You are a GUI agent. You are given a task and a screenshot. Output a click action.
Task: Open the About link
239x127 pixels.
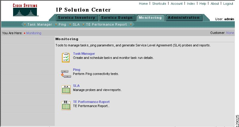pos(215,4)
